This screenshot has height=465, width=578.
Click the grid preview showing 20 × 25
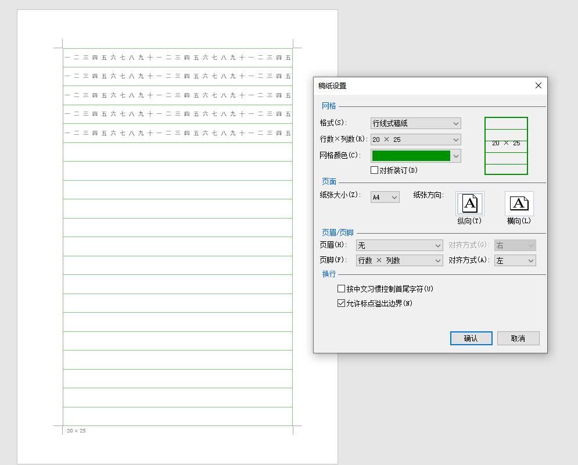point(506,145)
